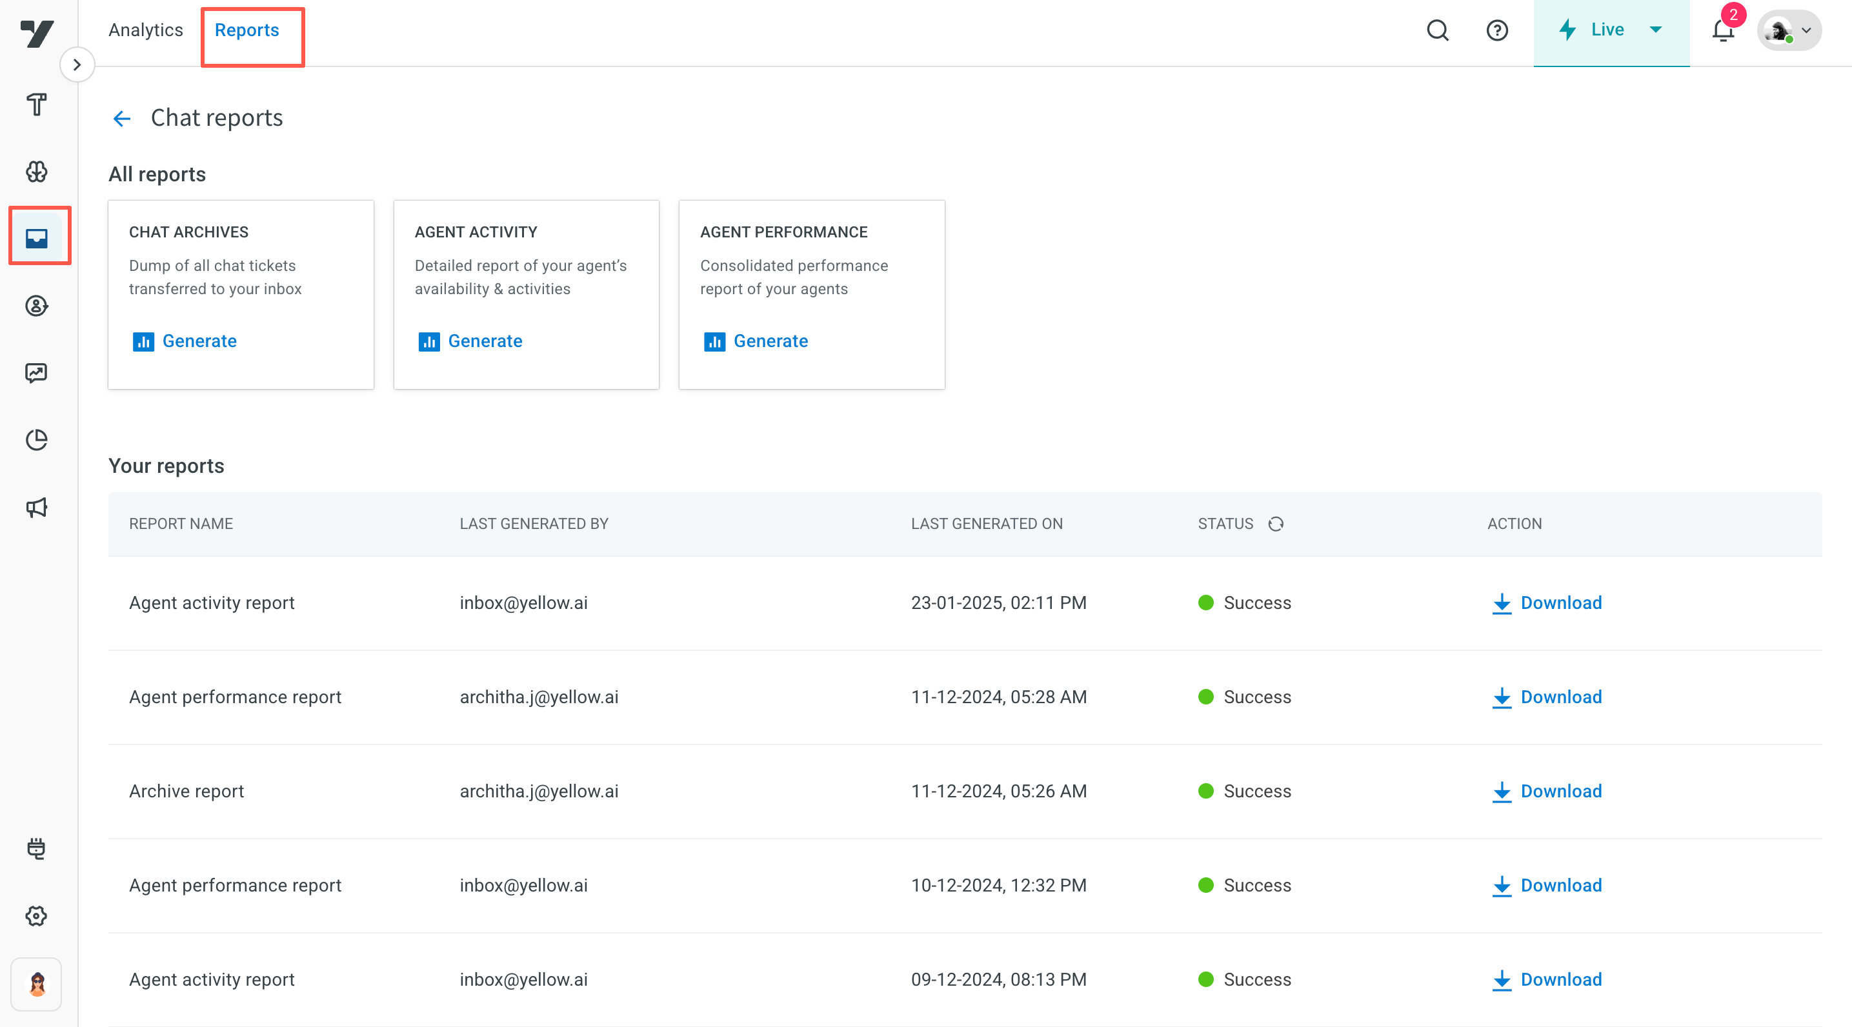Switch to the Reports tab
1852x1027 pixels.
[x=247, y=30]
